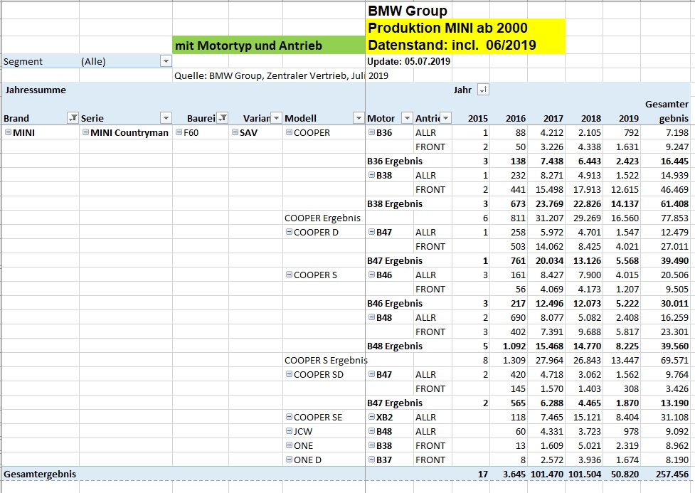This screenshot has height=493, width=695.
Task: Collapse the MINI Countryman series
Action: pyautogui.click(x=85, y=132)
